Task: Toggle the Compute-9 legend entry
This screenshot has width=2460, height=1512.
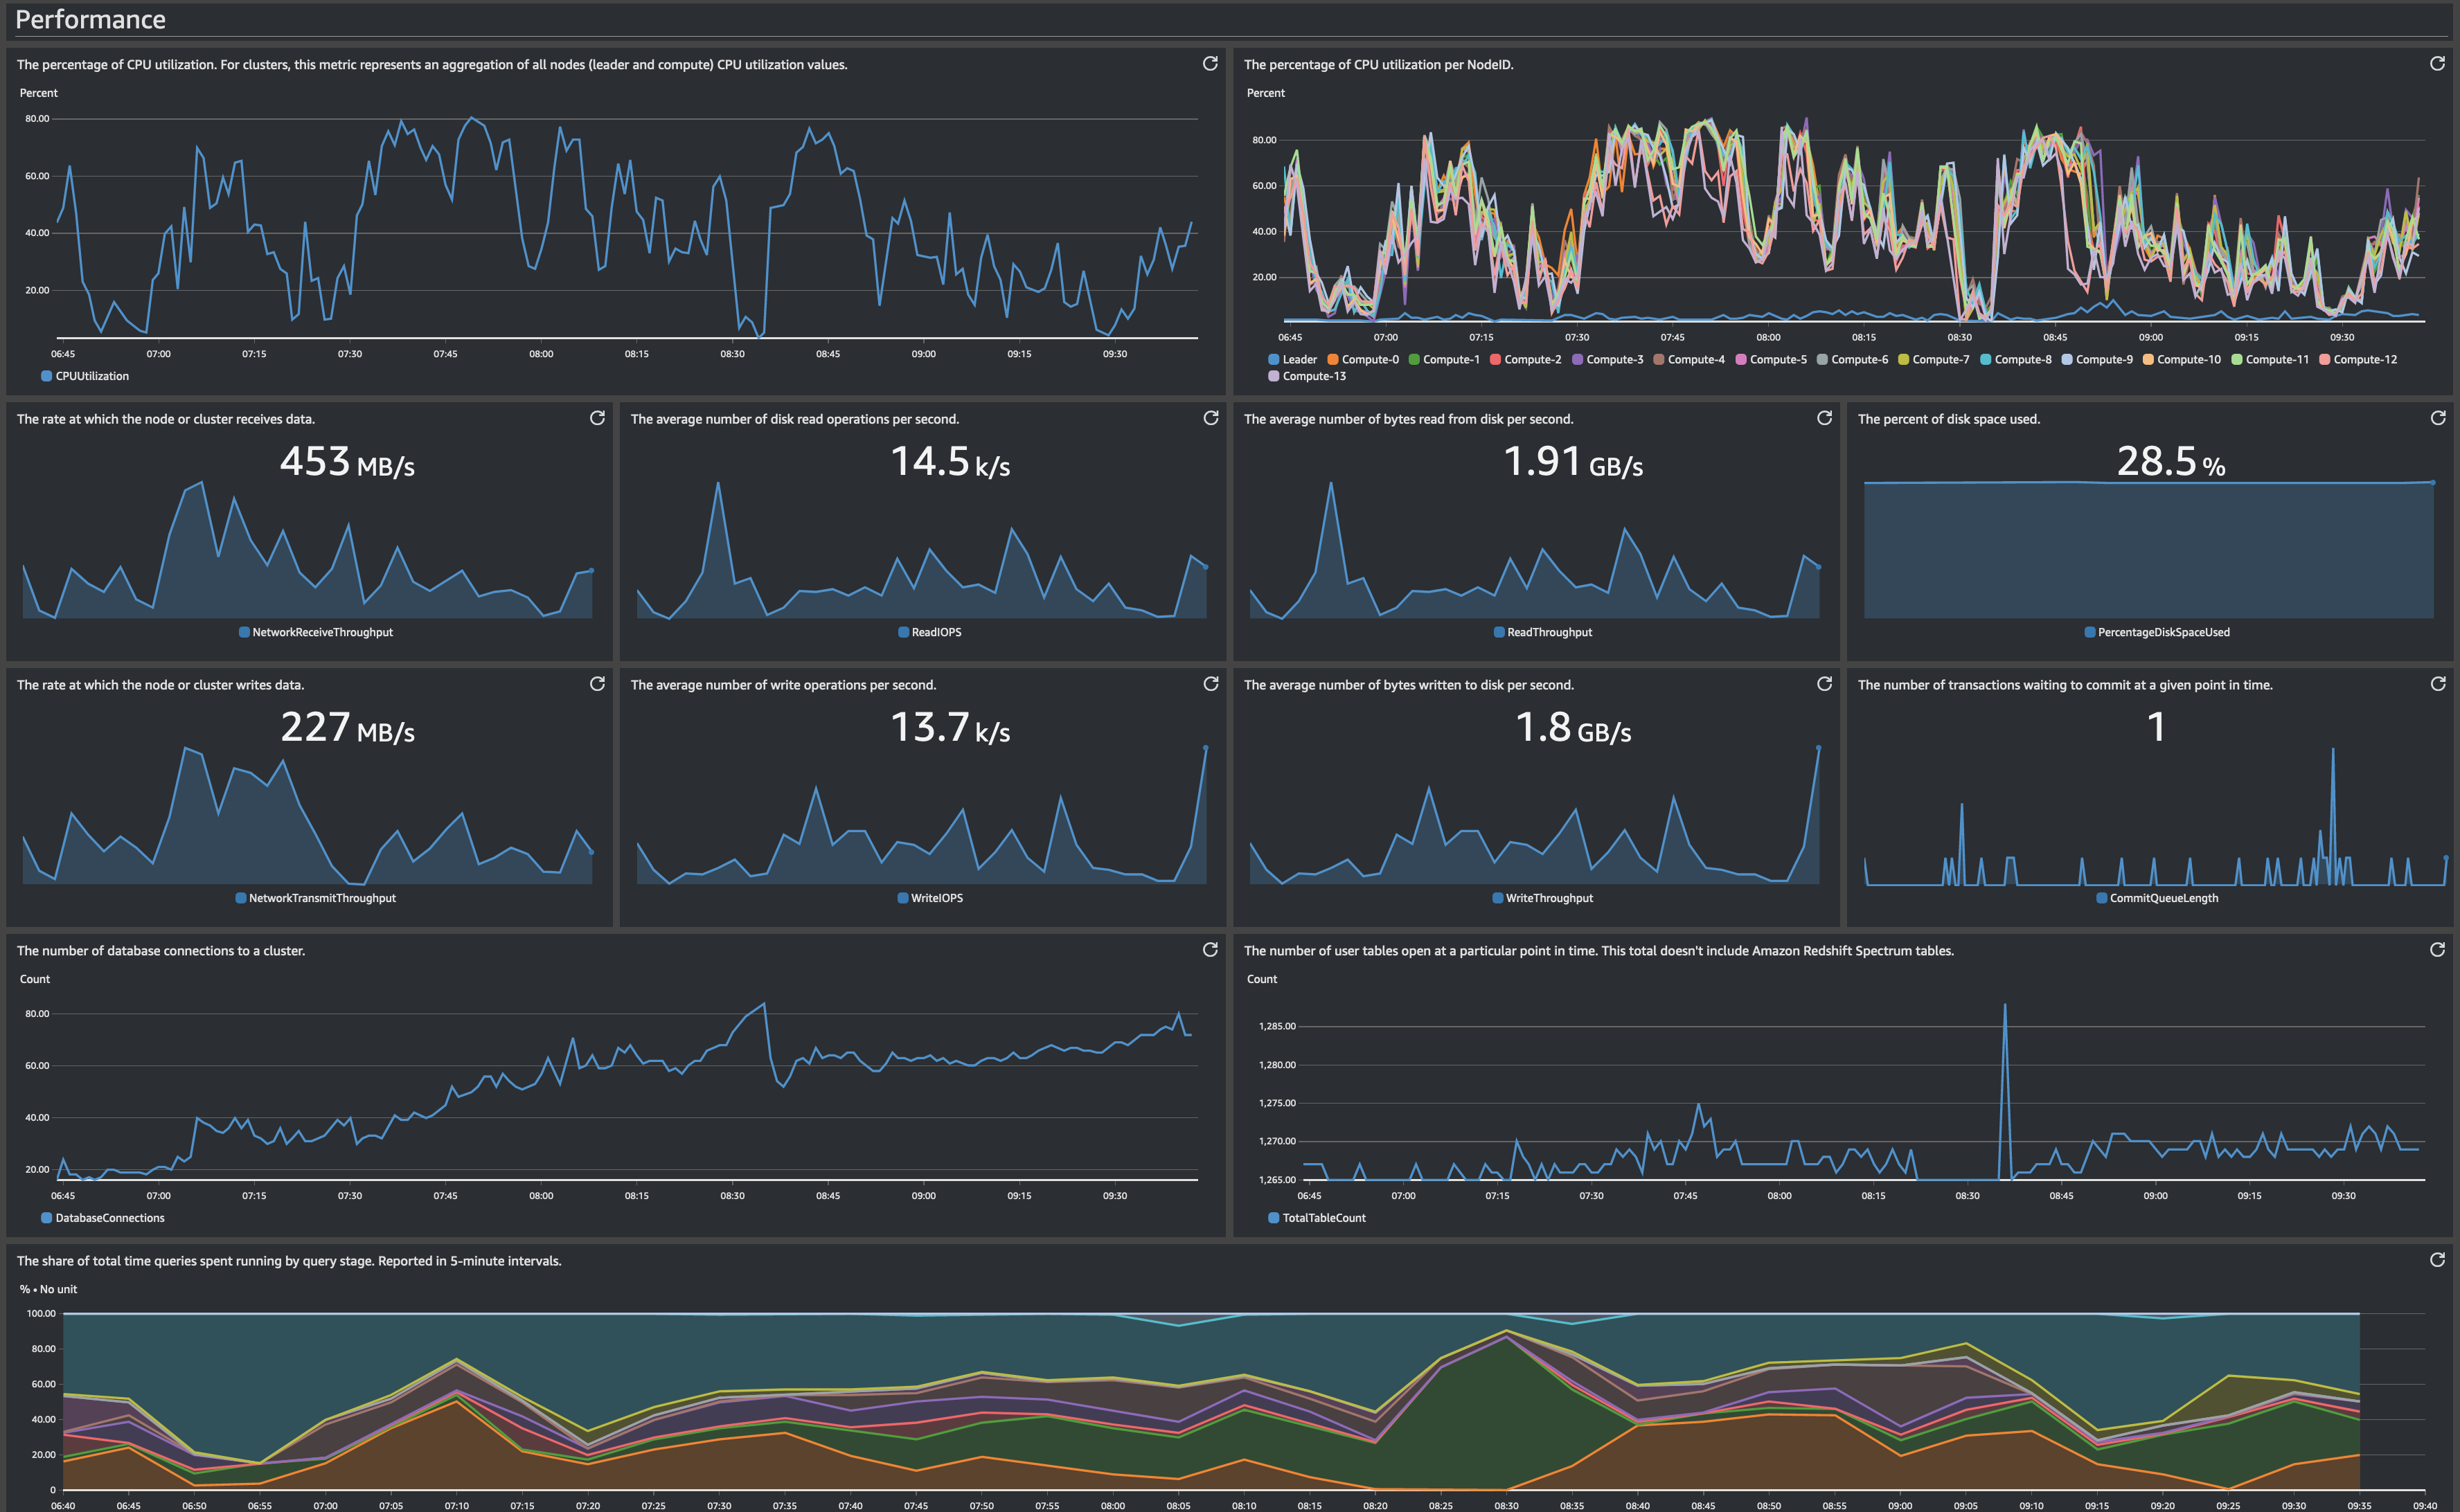Action: point(2097,360)
